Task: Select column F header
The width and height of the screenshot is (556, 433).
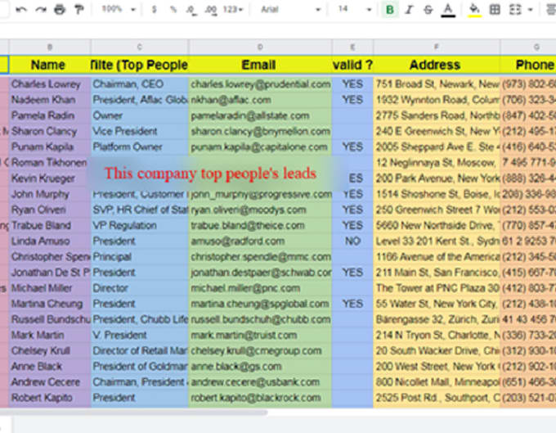Action: pos(436,47)
